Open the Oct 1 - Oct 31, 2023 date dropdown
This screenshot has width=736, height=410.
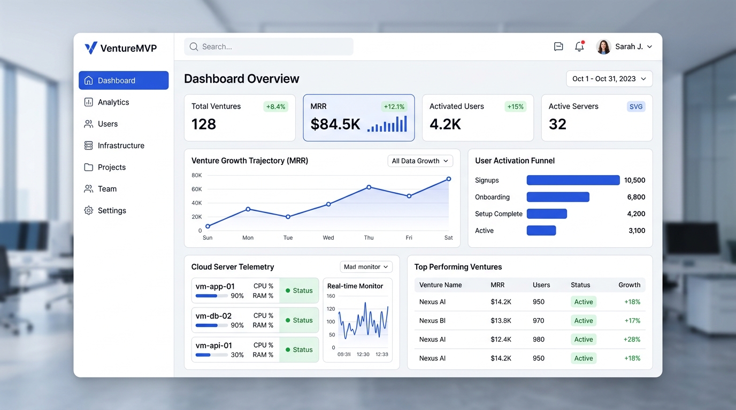click(x=609, y=78)
